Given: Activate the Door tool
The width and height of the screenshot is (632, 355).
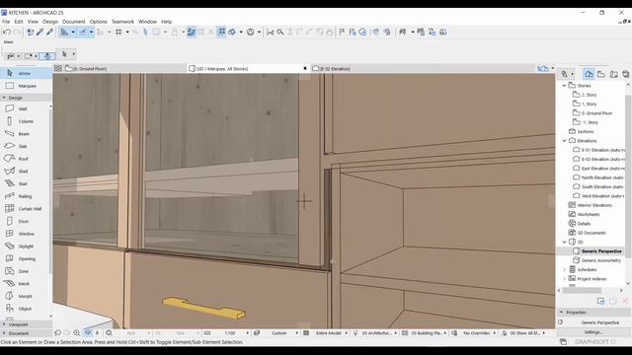Looking at the screenshot, I should click(x=24, y=221).
